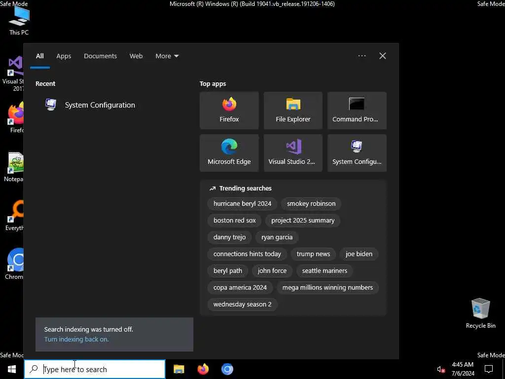Viewport: 505px width, 379px height.
Task: Open recent System Configuration entry
Action: [x=114, y=105]
